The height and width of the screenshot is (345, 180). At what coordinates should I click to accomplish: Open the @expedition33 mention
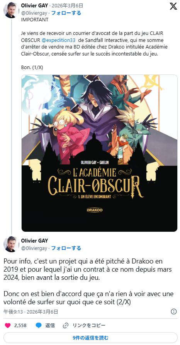[x=58, y=40]
